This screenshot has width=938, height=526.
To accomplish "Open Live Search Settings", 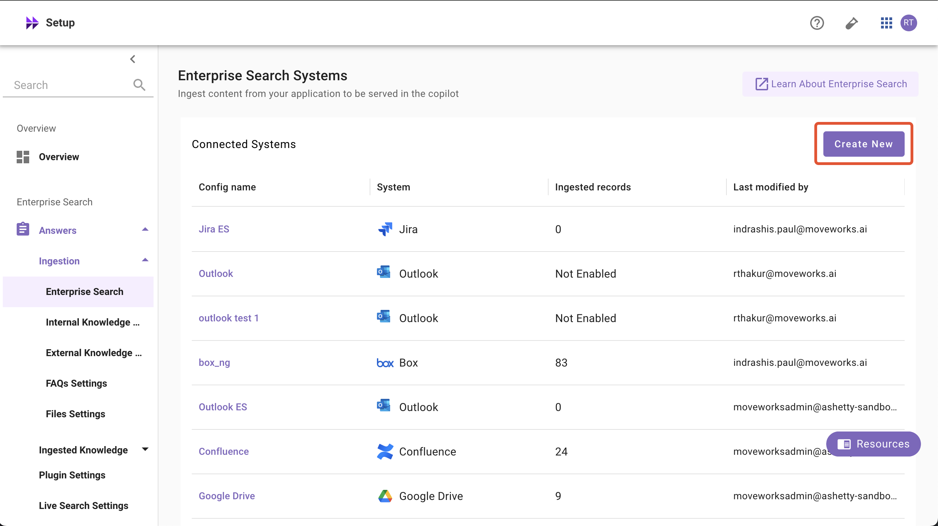I will [83, 506].
